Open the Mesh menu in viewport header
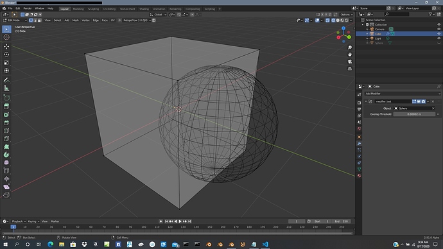Image resolution: width=443 pixels, height=249 pixels. [x=75, y=21]
